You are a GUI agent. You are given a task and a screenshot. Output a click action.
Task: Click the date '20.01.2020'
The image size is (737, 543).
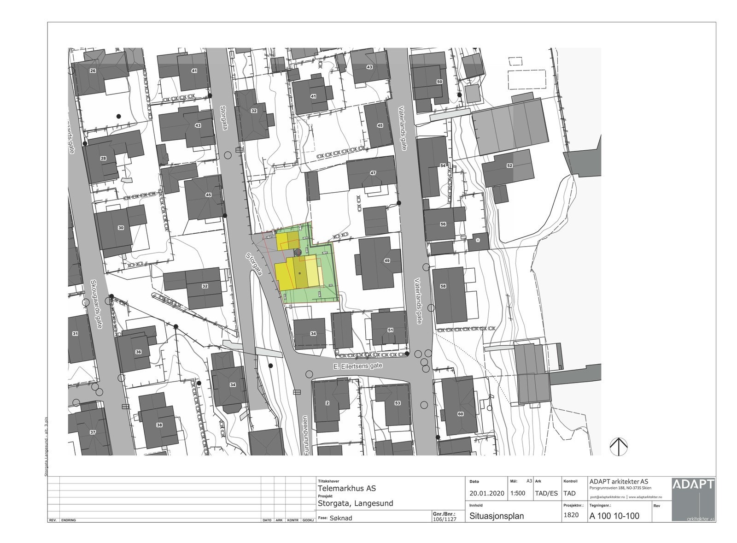click(x=487, y=493)
